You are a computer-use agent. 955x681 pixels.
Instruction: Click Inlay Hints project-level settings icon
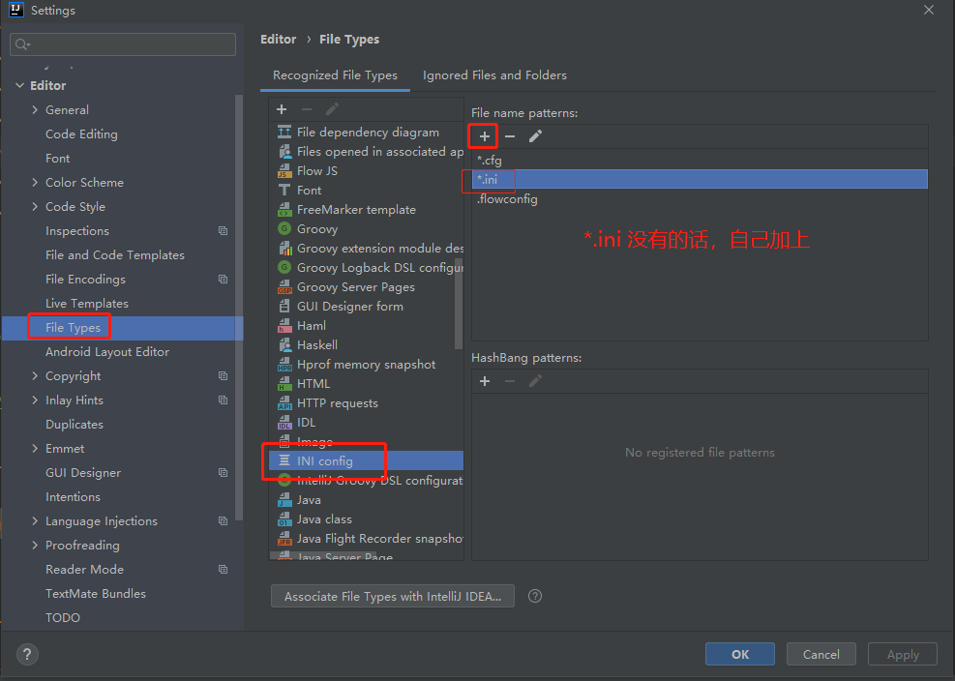click(223, 400)
